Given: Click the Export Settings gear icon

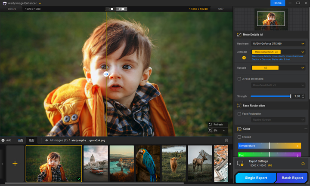Looking at the screenshot, I should click(x=240, y=164).
